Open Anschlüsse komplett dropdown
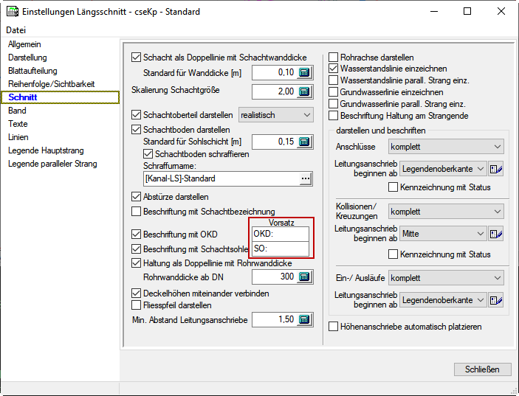 446,147
